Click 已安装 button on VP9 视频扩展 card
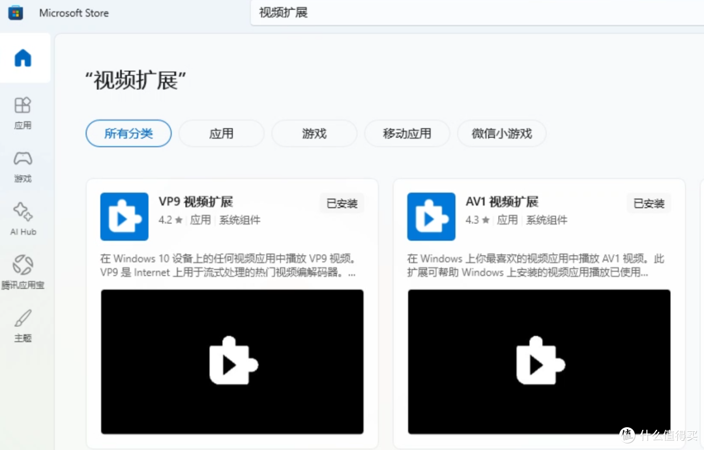 [342, 203]
